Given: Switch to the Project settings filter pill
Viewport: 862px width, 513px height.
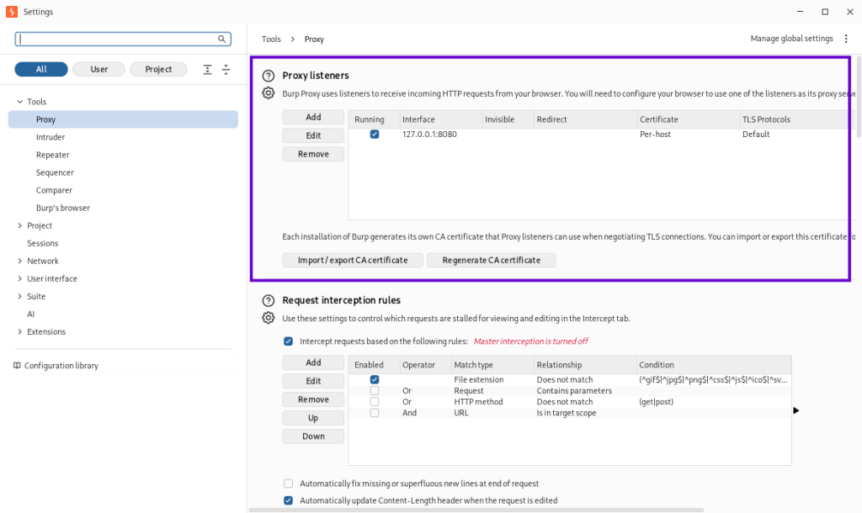Looking at the screenshot, I should click(x=158, y=69).
